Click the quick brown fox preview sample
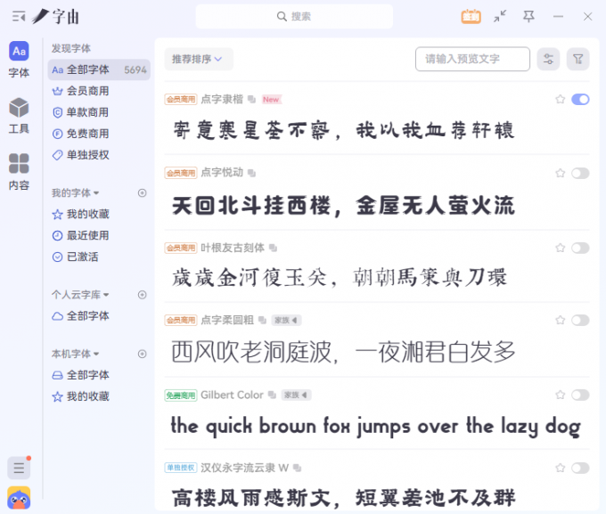Viewport: 606px width, 514px height. pos(376,427)
